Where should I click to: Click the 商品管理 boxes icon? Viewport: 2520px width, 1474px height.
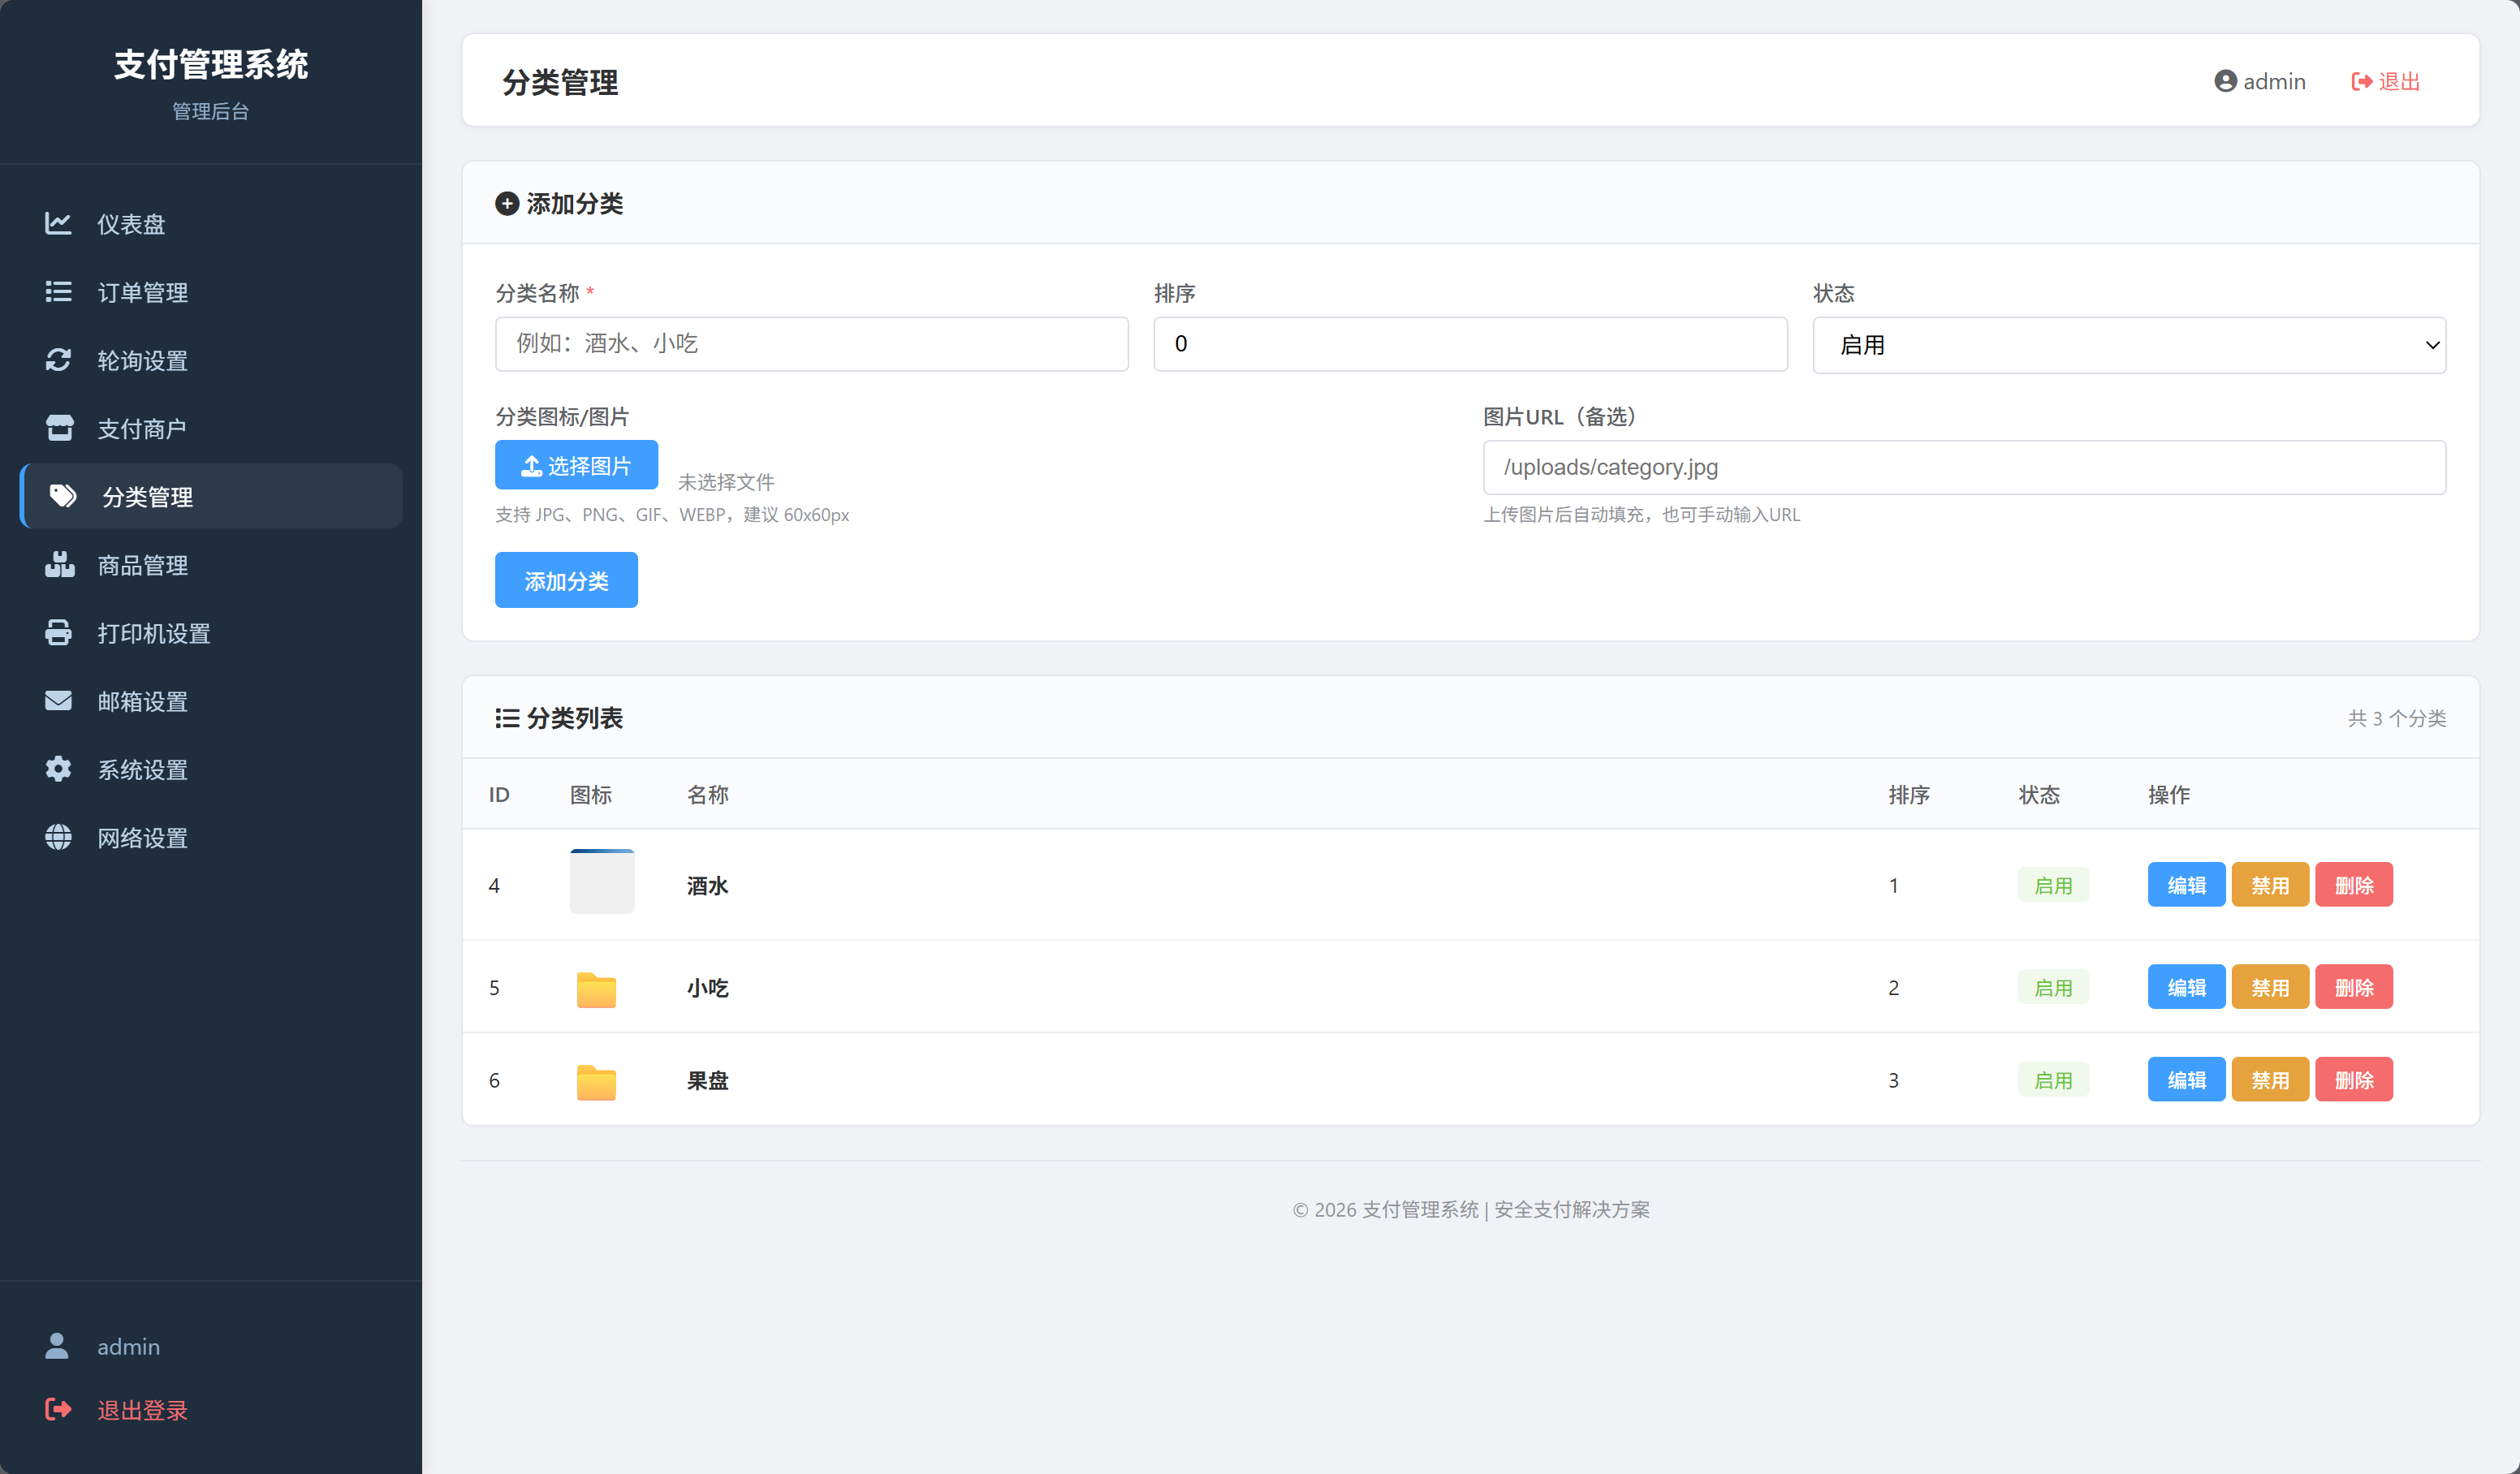[59, 564]
